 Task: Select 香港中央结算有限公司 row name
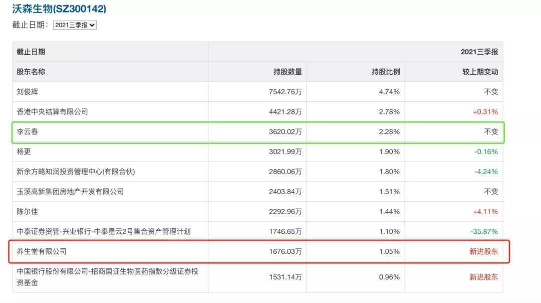[x=53, y=111]
